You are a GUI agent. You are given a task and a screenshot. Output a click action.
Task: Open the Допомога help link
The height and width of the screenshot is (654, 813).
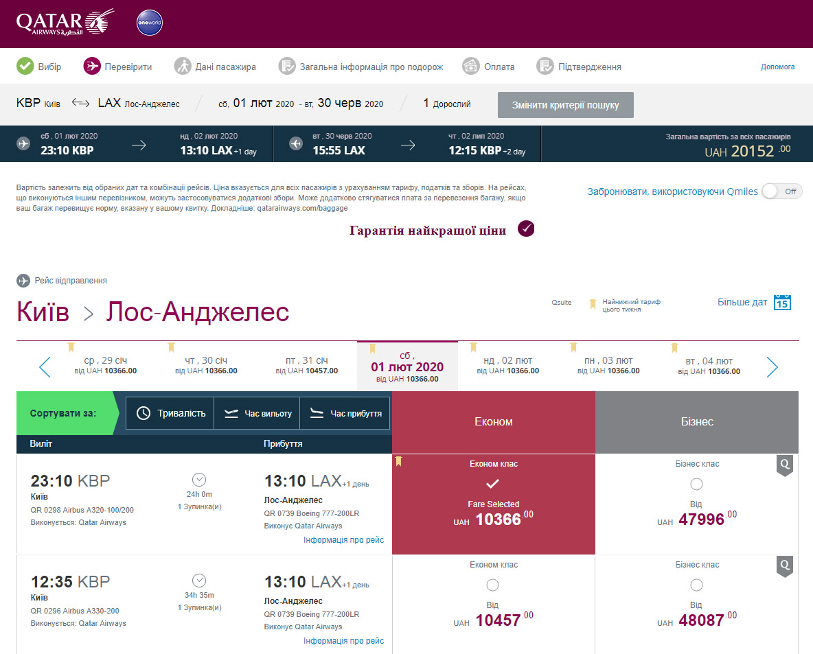point(777,67)
